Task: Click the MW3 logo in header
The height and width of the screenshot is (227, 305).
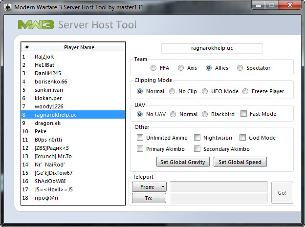Action: tap(36, 25)
